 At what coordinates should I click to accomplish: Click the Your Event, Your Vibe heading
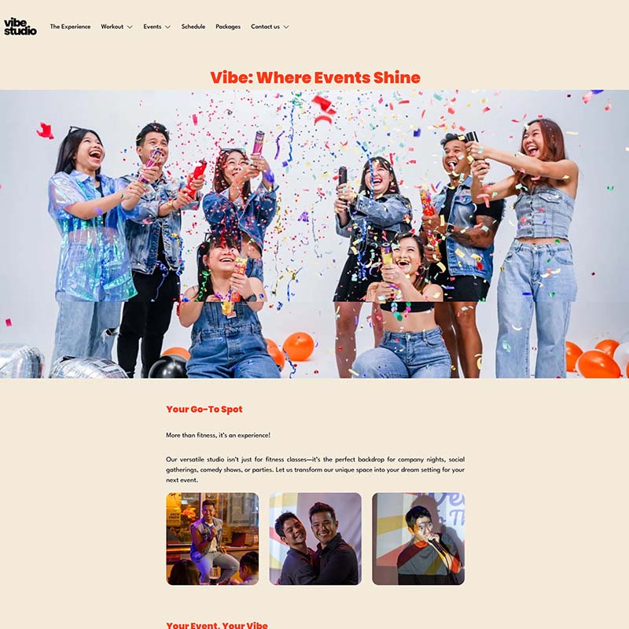point(217,625)
